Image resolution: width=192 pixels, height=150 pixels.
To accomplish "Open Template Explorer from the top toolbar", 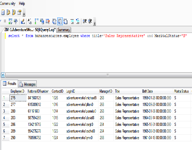I will tap(14, 12).
